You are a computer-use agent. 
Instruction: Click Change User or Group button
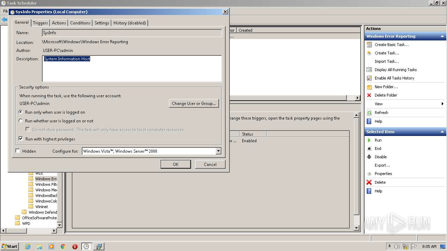194,103
